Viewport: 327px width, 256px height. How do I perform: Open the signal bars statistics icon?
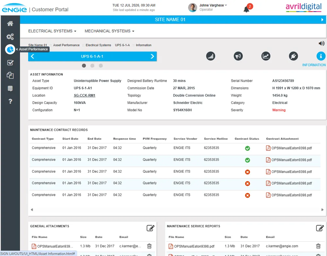coord(211,56)
